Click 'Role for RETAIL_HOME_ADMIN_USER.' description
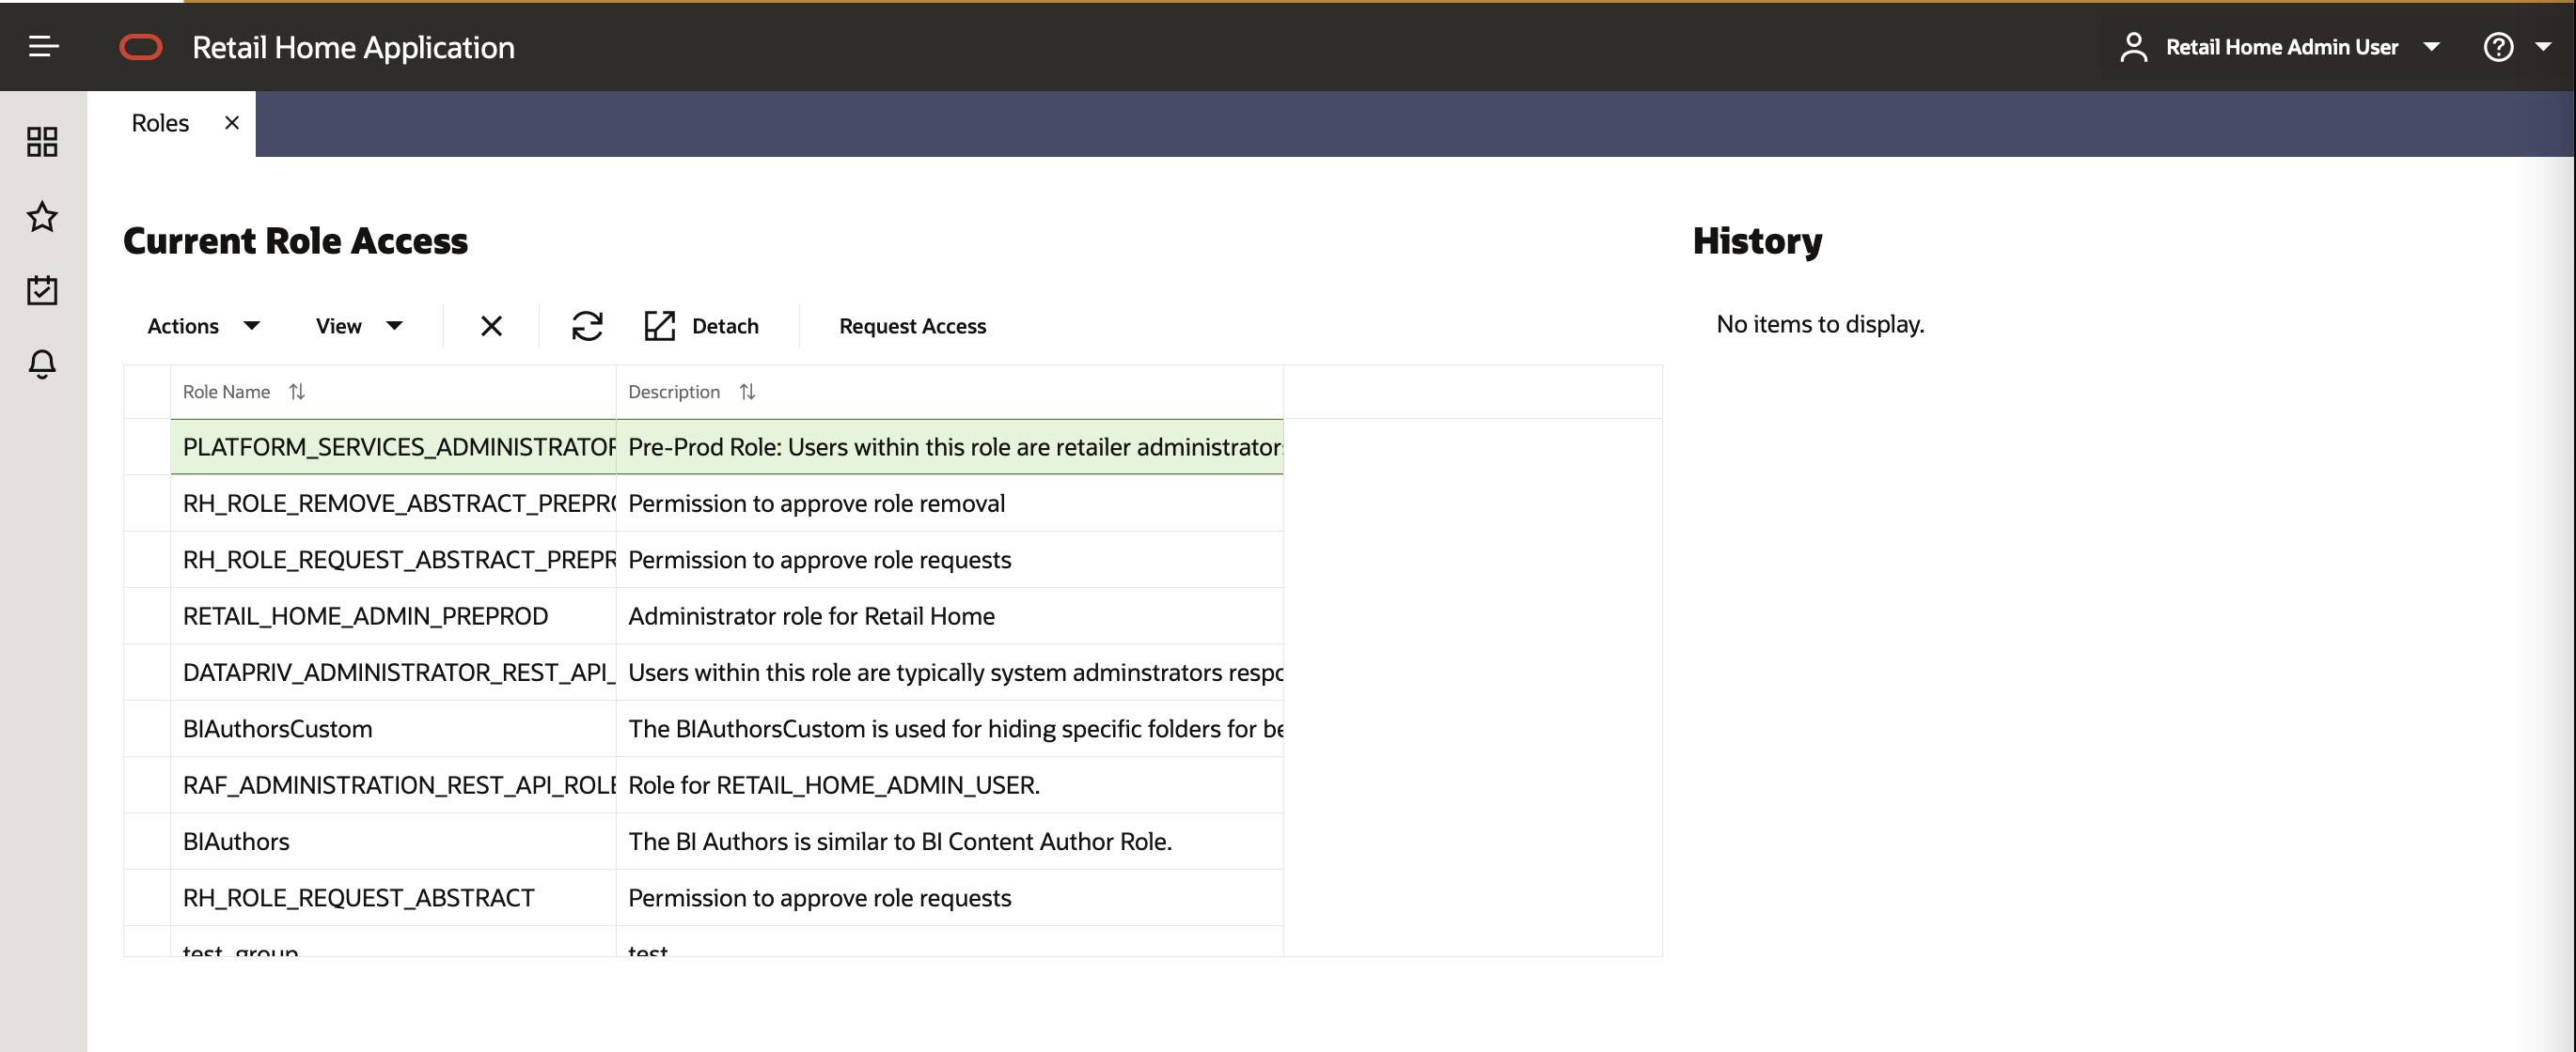 pyautogui.click(x=834, y=785)
